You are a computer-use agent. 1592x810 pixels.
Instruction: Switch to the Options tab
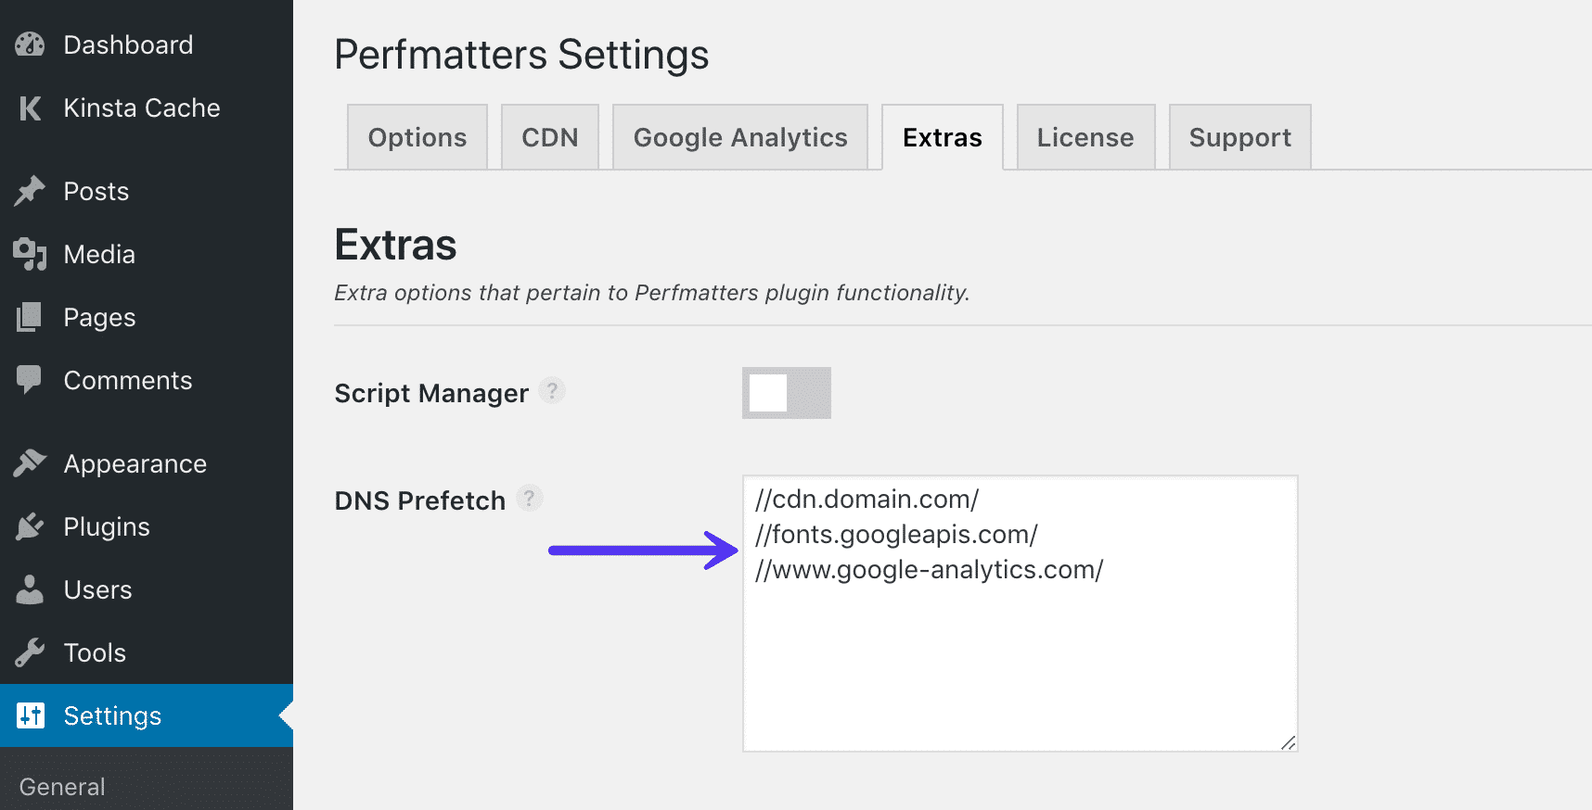417,137
